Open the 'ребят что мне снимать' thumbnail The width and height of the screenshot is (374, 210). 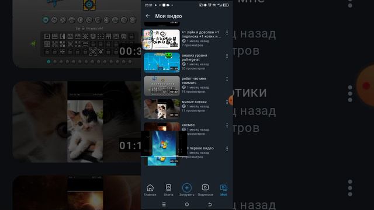point(162,86)
